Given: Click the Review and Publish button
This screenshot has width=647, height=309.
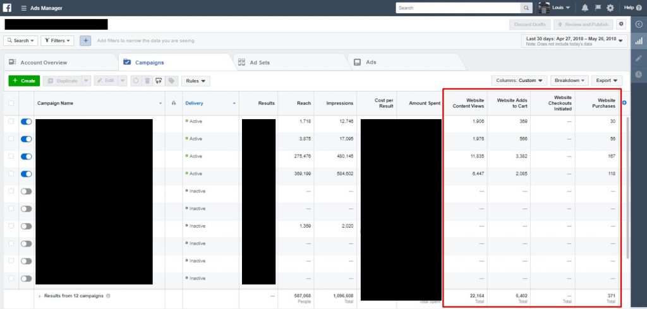Looking at the screenshot, I should 583,25.
